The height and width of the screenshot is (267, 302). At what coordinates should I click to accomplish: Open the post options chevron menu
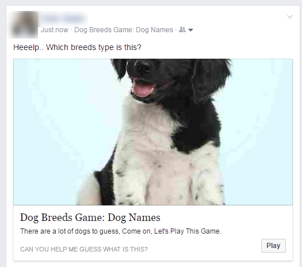click(x=290, y=17)
